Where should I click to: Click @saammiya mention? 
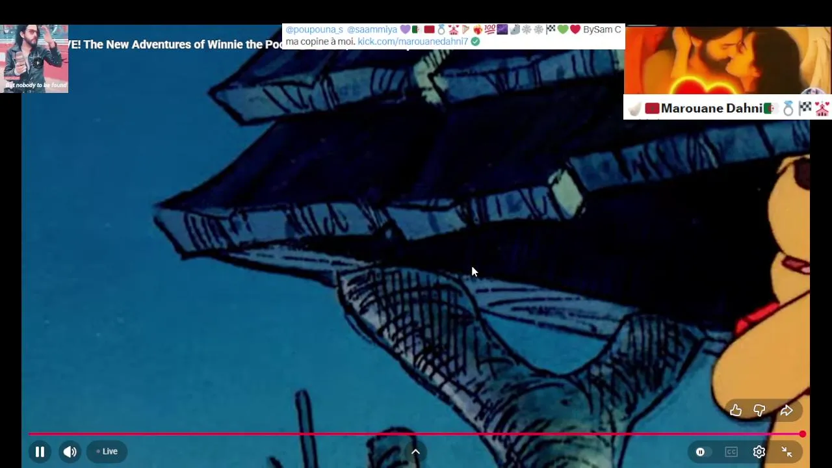tap(372, 29)
